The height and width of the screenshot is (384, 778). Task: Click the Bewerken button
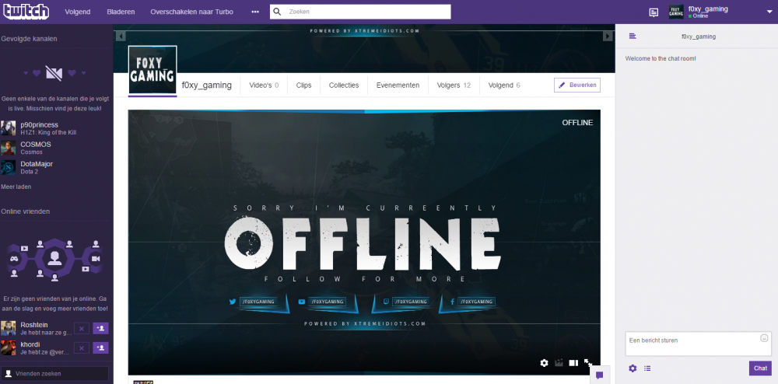[577, 86]
